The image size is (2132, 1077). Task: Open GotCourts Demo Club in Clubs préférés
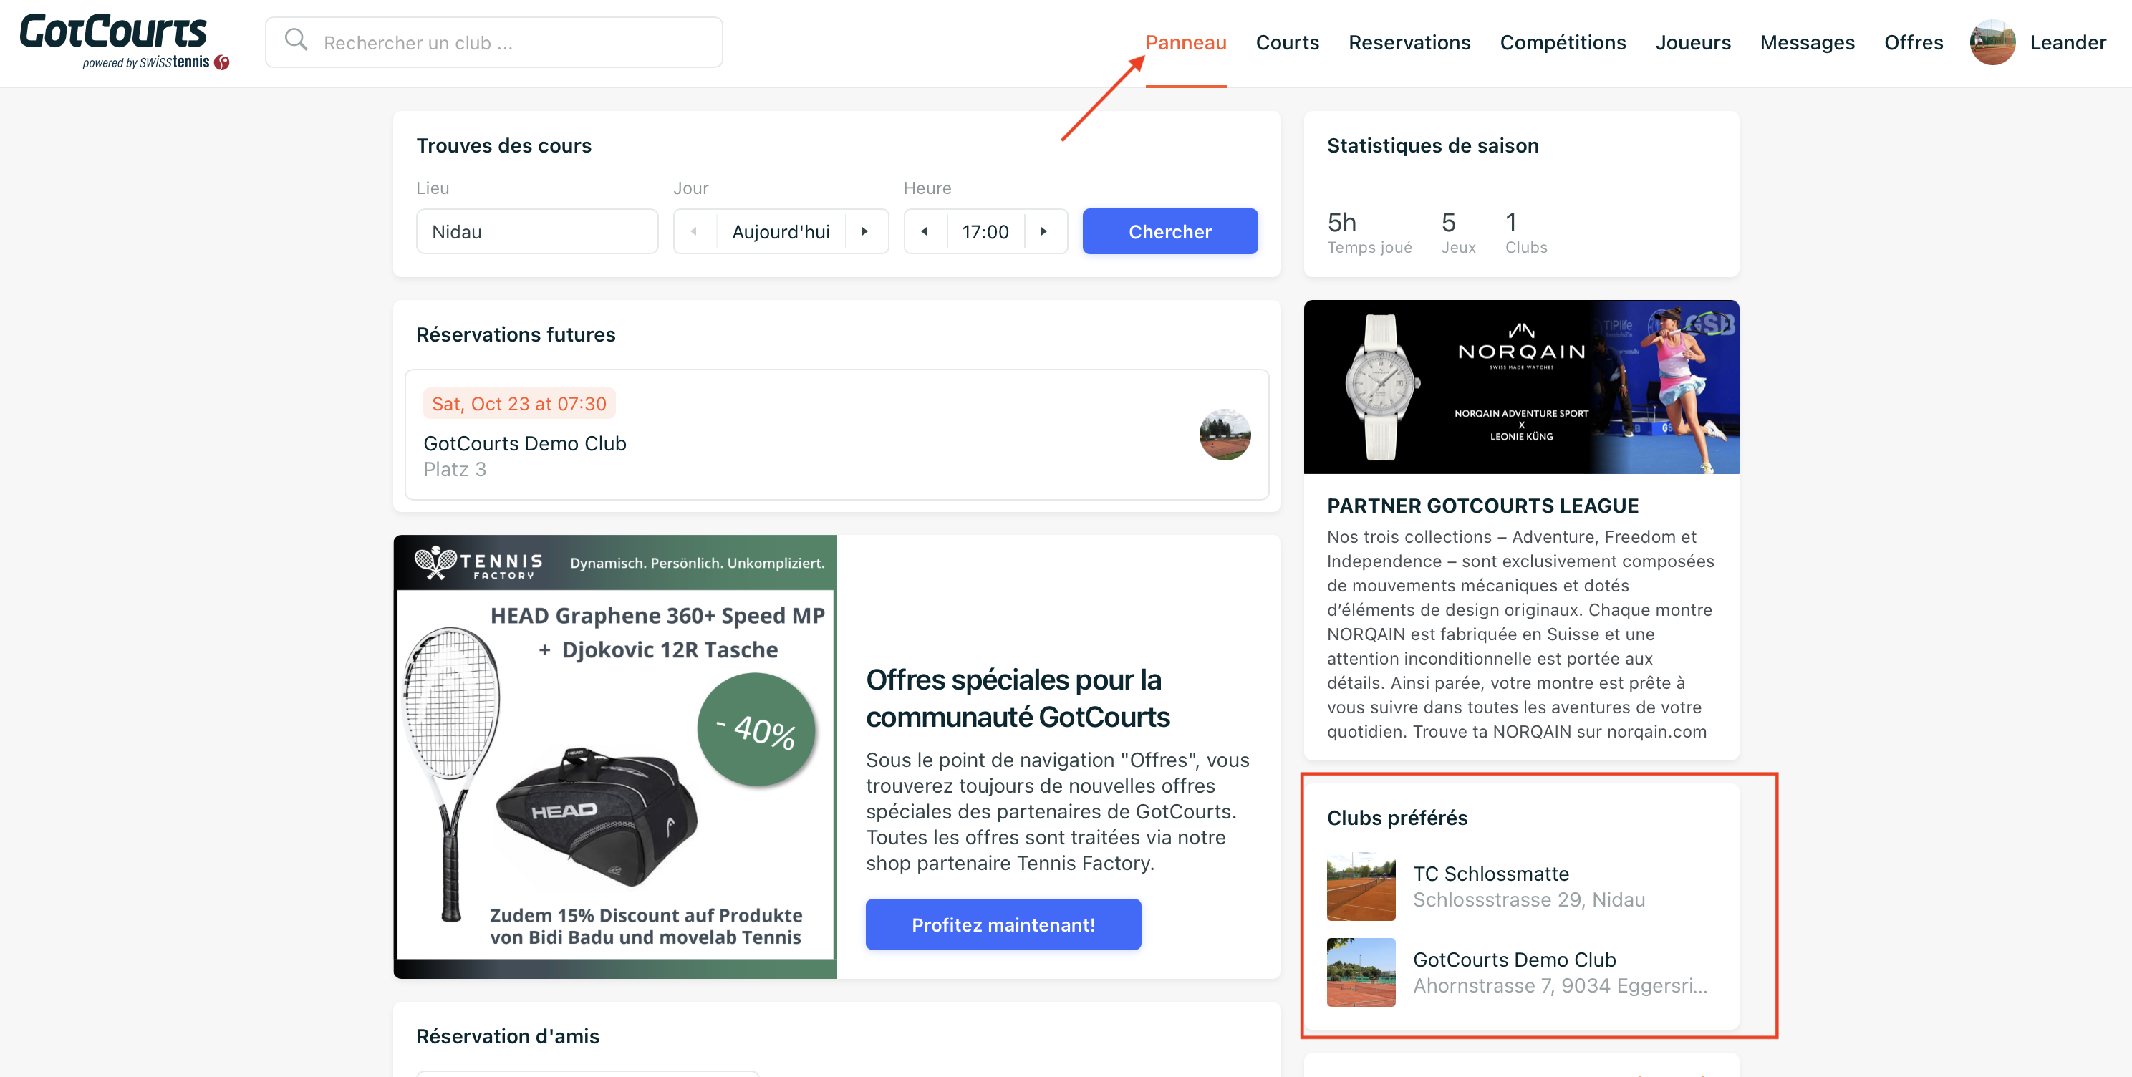[1521, 972]
